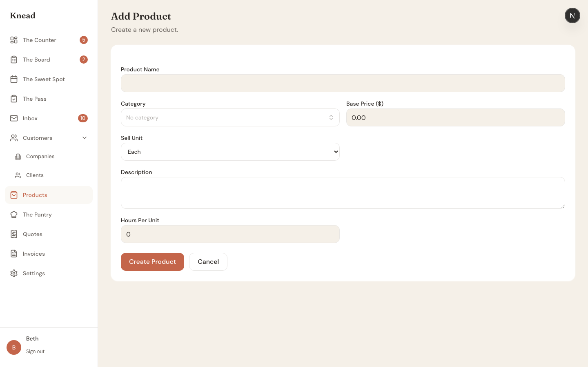The image size is (588, 367).
Task: Click inside the Product Name field
Action: (x=343, y=83)
